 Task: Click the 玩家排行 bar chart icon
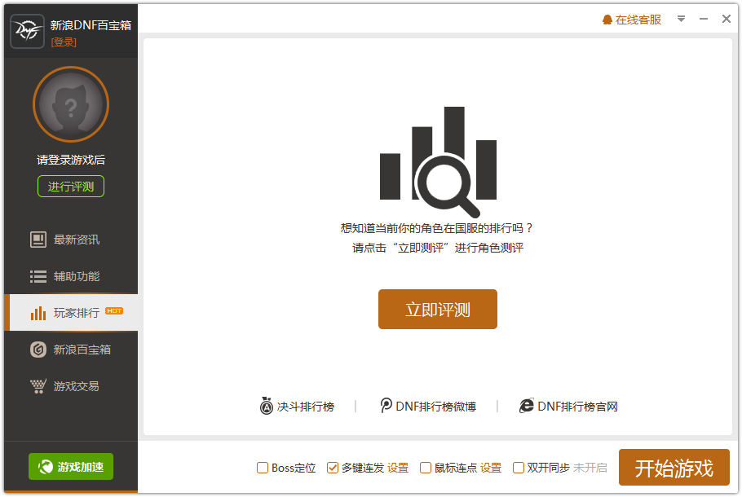pyautogui.click(x=38, y=313)
